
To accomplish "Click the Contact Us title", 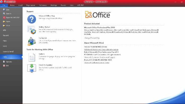I will pyautogui.click(x=43, y=38).
